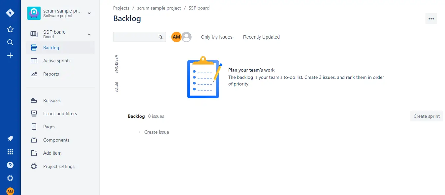Expand the SSP board dropdown
Screen dimensions: 445x195
pos(89,34)
